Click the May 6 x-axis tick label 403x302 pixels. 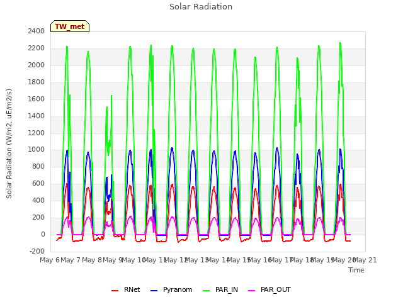point(49,260)
